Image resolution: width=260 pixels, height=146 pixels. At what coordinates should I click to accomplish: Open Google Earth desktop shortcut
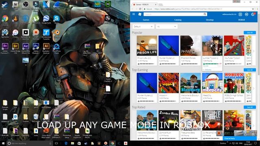pos(46,19)
